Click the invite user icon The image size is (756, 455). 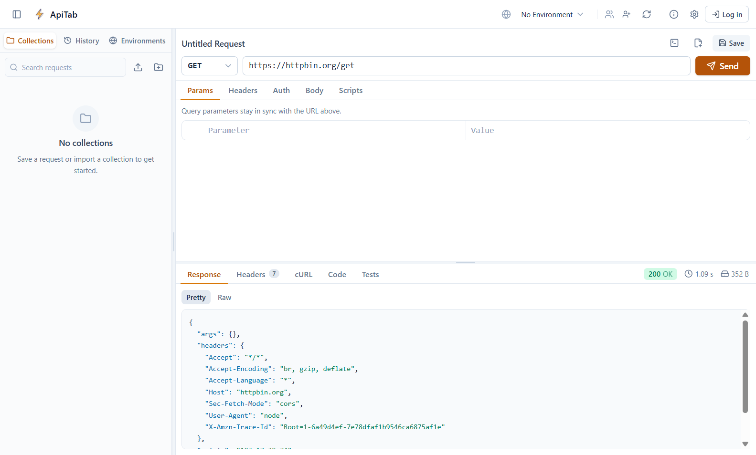coord(627,14)
